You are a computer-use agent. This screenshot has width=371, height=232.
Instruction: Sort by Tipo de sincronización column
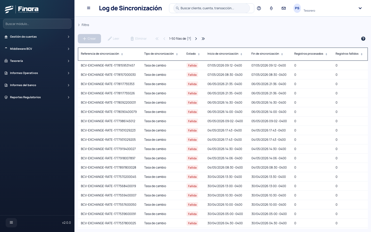pyautogui.click(x=177, y=54)
